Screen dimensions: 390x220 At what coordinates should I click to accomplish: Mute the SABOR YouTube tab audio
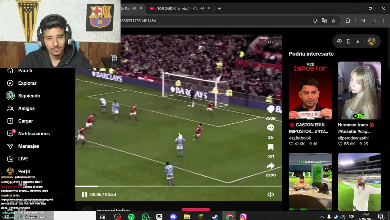[x=202, y=9]
